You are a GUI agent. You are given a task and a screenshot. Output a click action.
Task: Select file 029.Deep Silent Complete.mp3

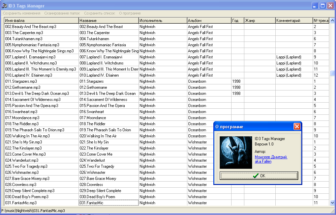coord(41,191)
